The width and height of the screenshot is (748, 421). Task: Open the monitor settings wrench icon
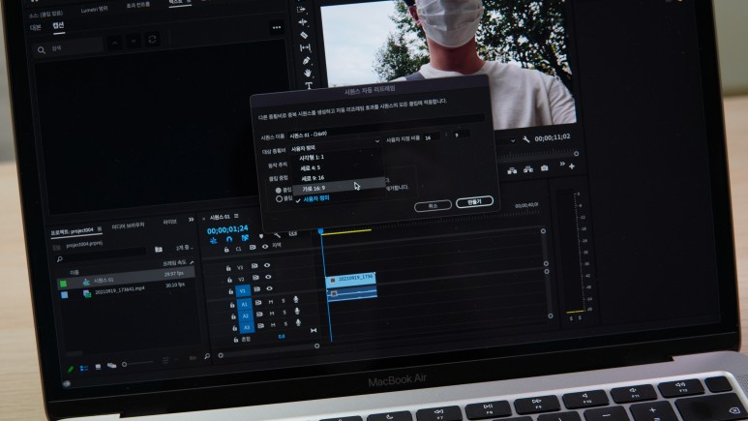click(526, 139)
